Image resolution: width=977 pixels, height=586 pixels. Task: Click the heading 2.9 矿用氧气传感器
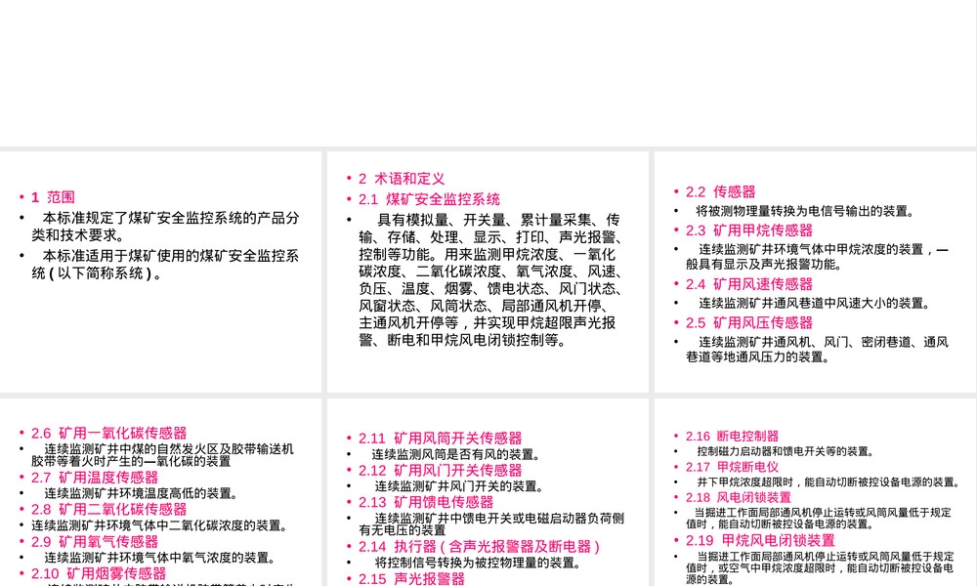(95, 542)
